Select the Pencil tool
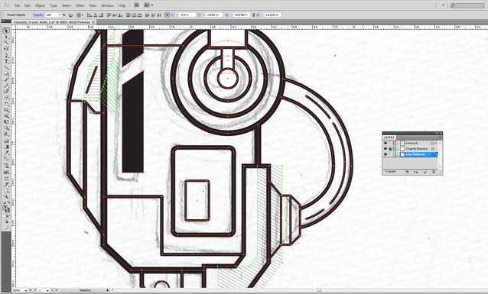The image size is (488, 294). pyautogui.click(x=6, y=86)
